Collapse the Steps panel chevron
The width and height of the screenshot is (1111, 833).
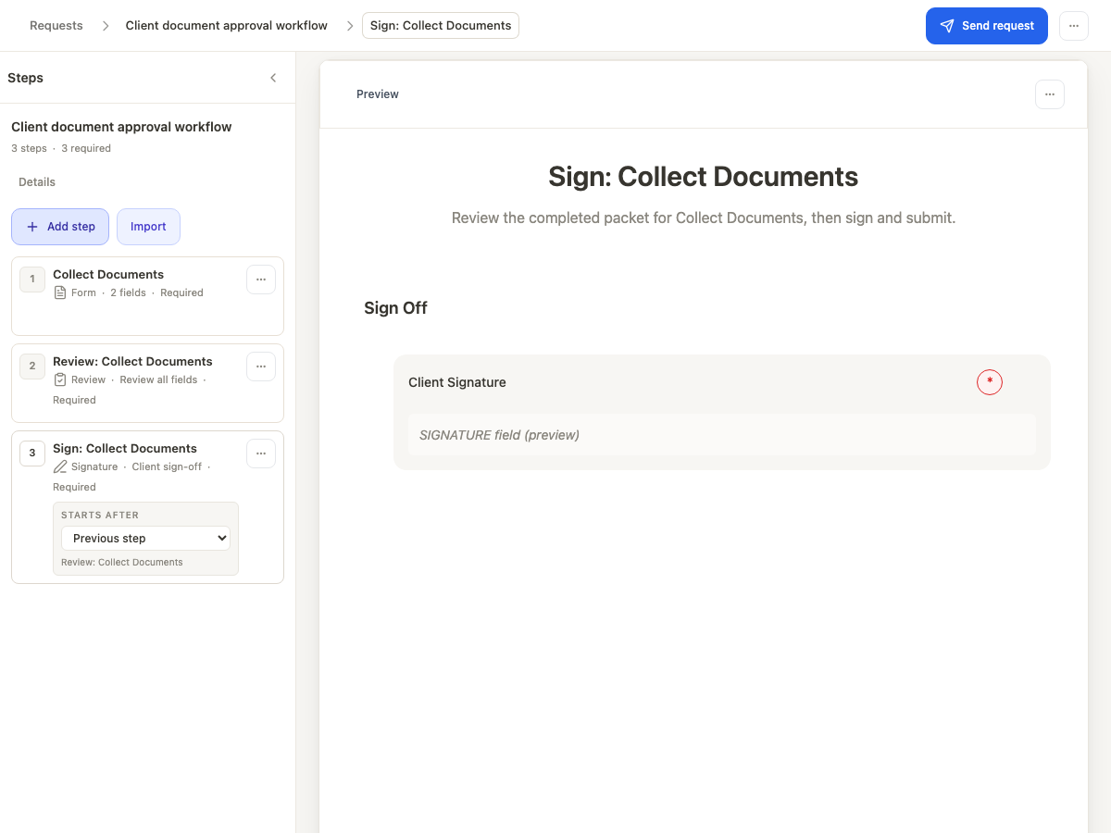[x=273, y=78]
